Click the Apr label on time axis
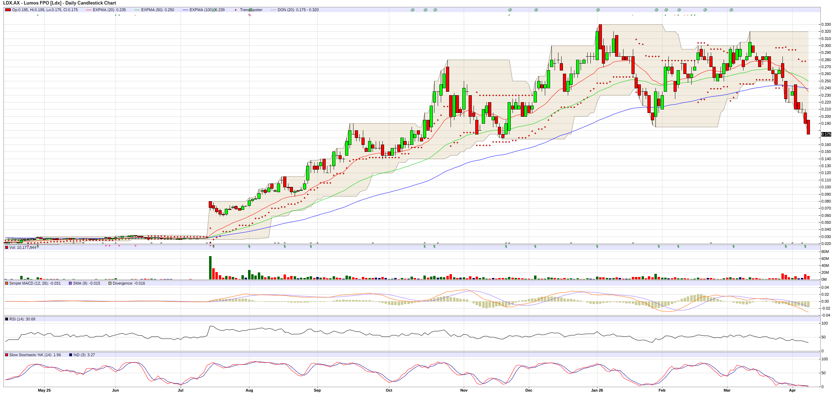This screenshot has height=401, width=835. (x=792, y=390)
